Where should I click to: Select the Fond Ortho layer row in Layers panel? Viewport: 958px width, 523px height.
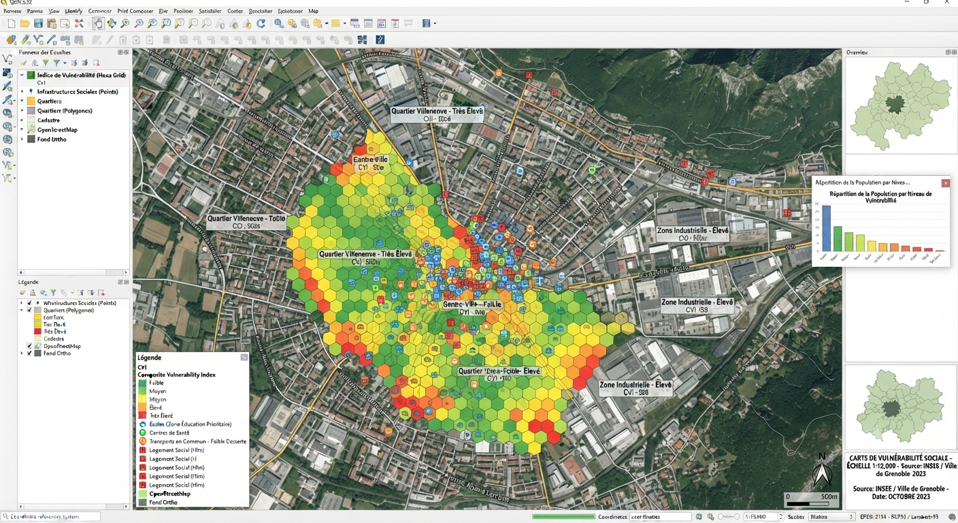(73, 139)
